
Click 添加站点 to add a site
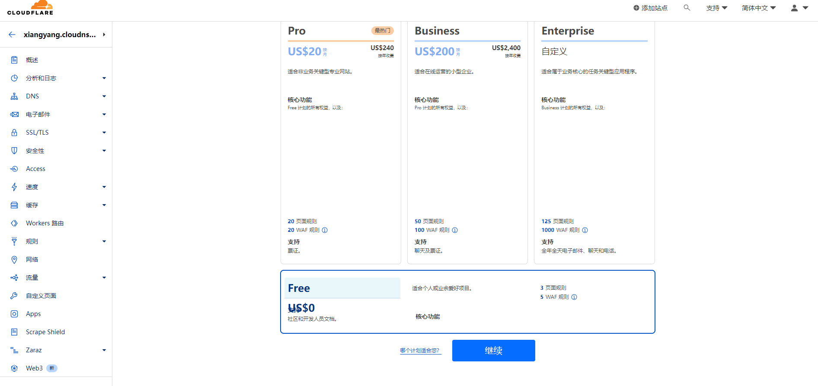(x=651, y=8)
